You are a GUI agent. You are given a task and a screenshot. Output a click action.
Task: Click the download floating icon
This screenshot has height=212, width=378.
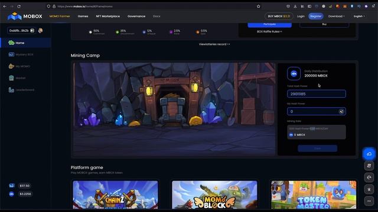[x=369, y=189]
